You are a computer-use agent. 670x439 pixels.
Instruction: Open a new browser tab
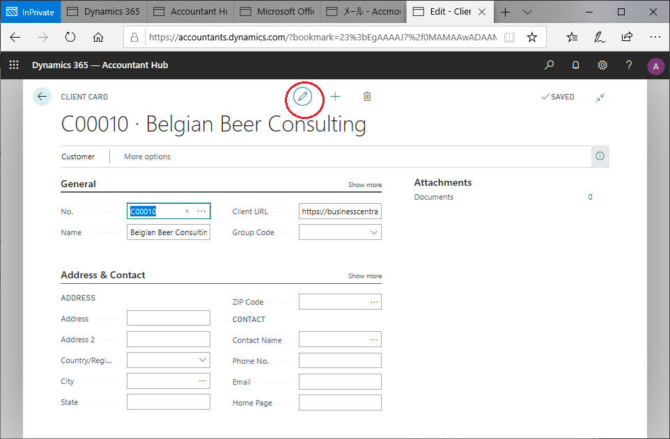click(x=505, y=12)
